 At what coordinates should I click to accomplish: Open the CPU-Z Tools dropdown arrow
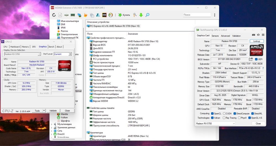tap(44, 111)
